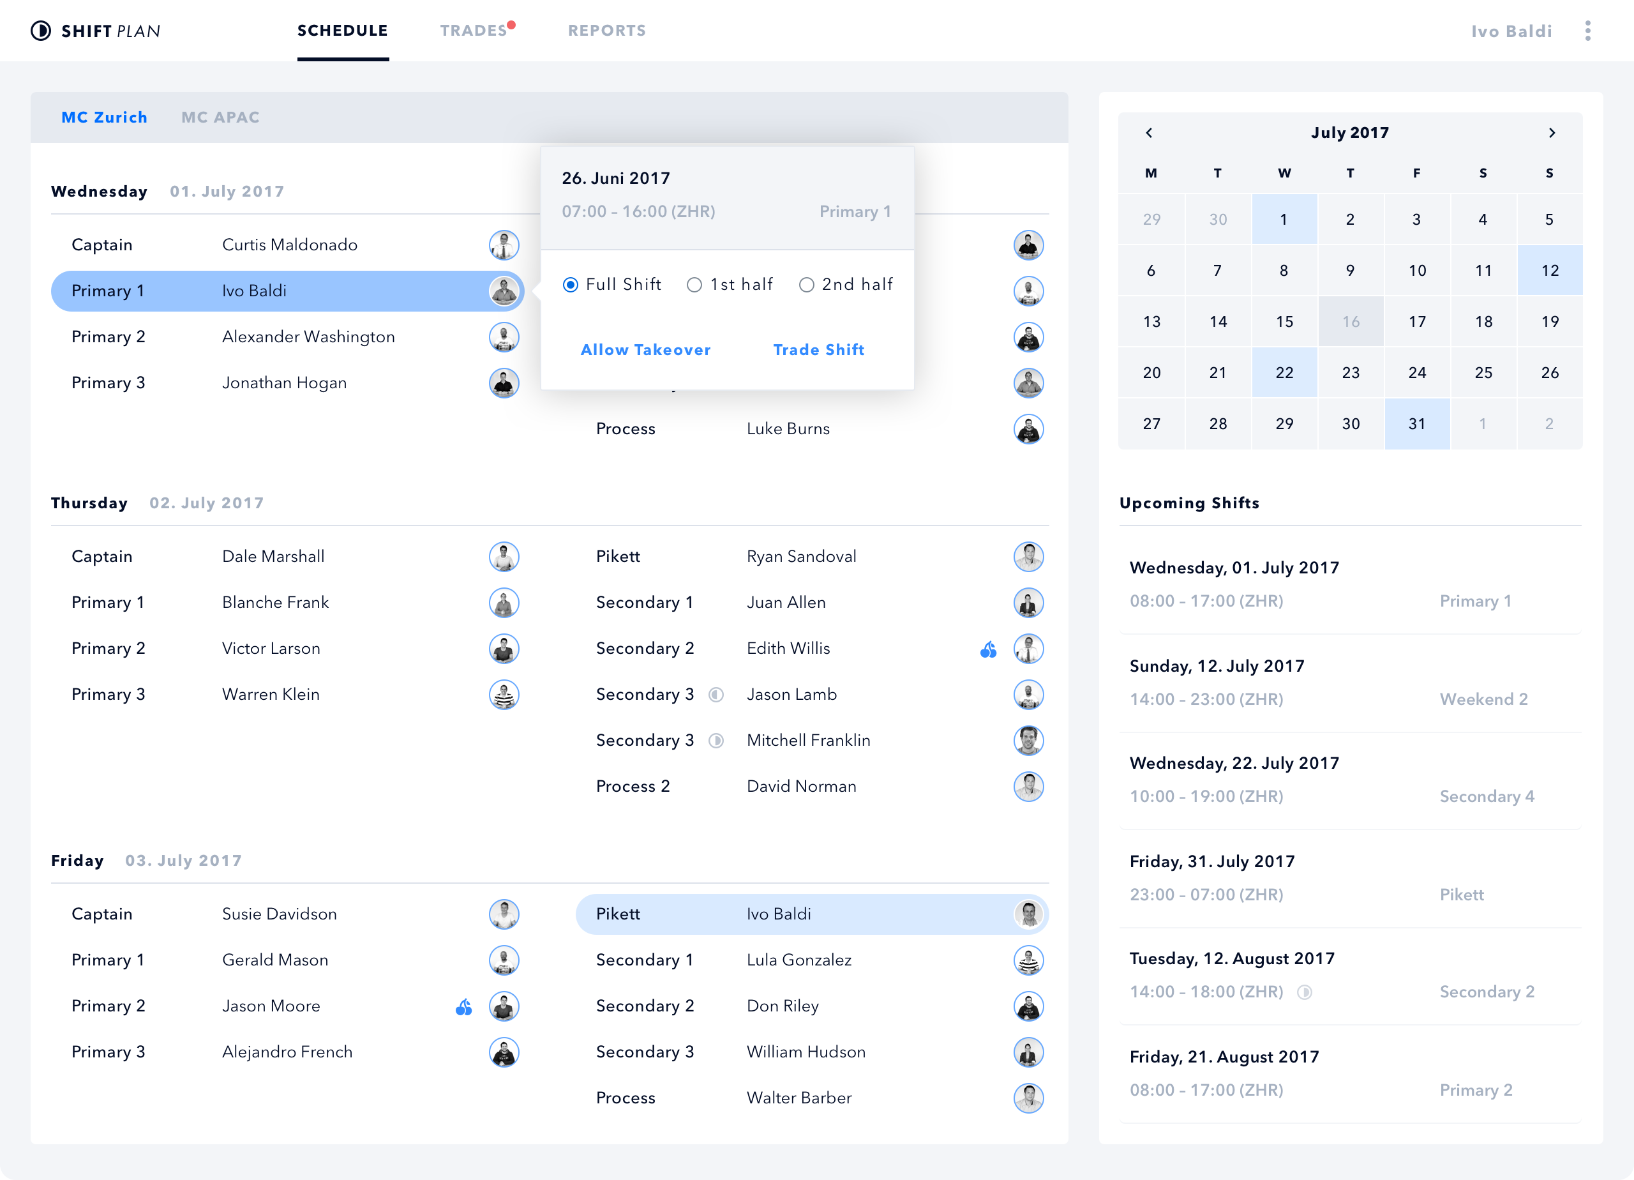This screenshot has width=1634, height=1180.
Task: Select the Full Shift radio option
Action: coord(570,285)
